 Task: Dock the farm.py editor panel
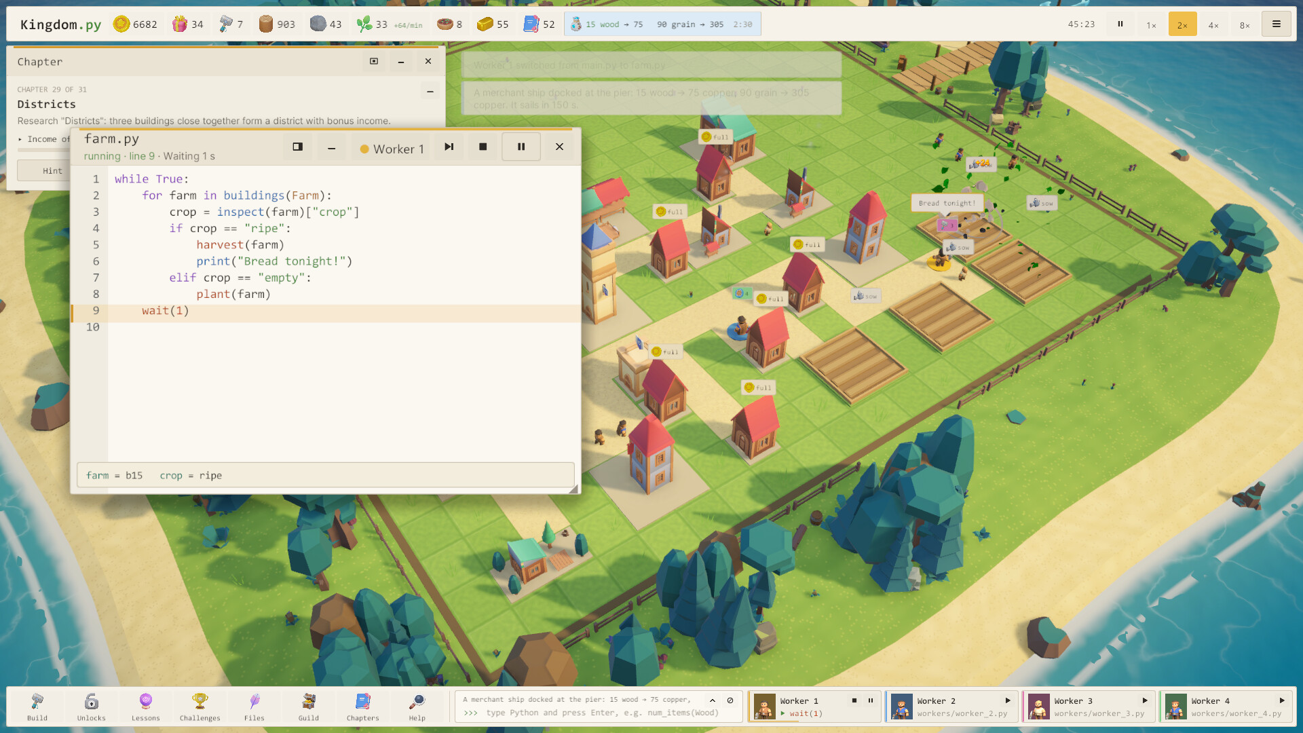[x=297, y=147]
